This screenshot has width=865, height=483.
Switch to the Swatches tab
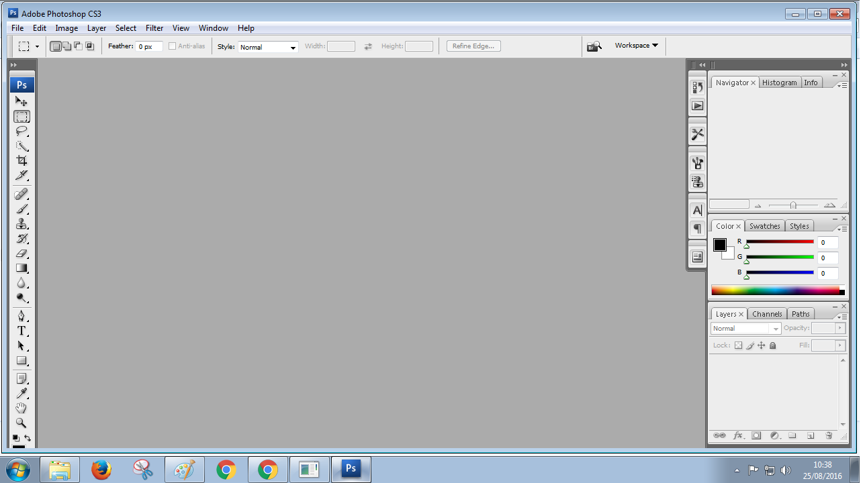tap(764, 226)
